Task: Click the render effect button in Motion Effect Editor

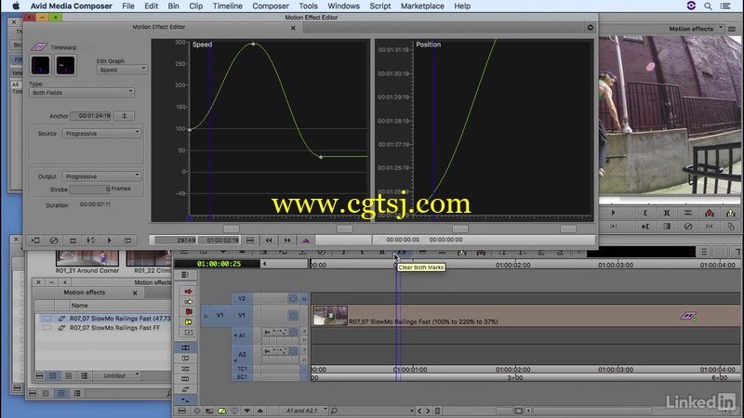Action: [x=35, y=241]
